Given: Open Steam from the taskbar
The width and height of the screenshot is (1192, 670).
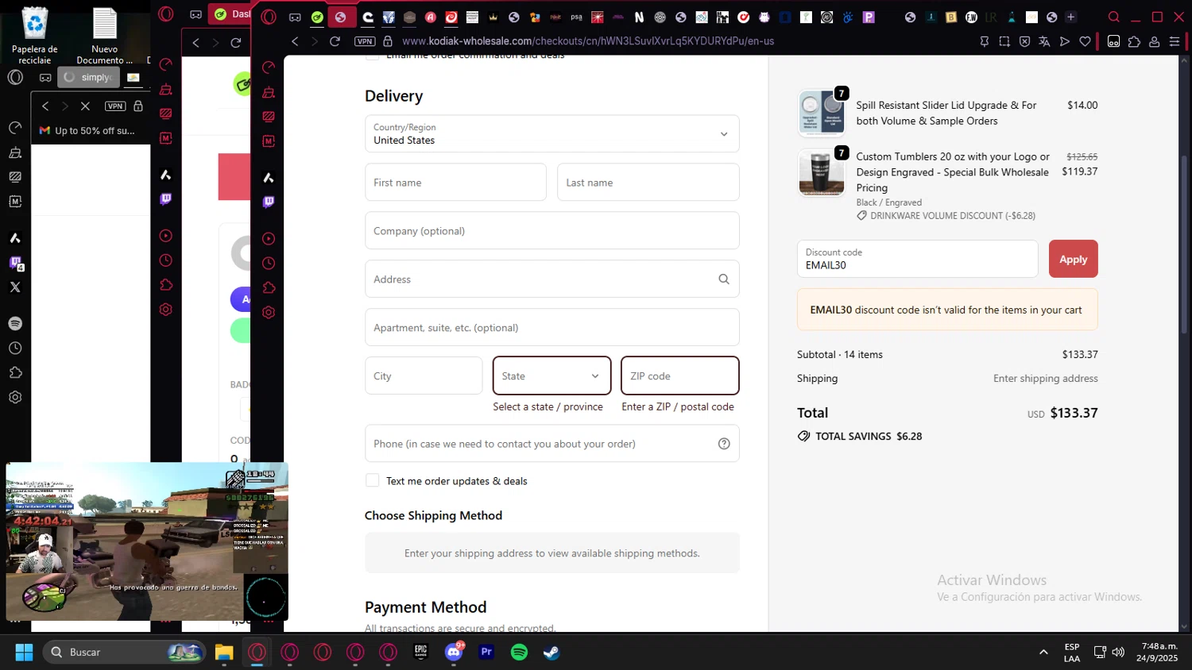Looking at the screenshot, I should coord(551,653).
